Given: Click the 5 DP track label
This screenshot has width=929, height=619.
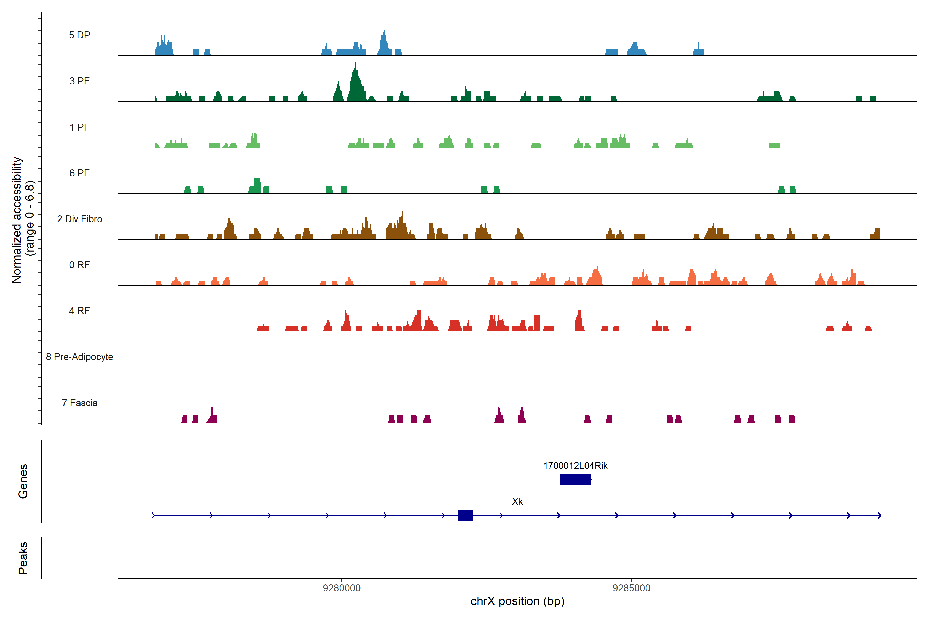Looking at the screenshot, I should (x=79, y=35).
